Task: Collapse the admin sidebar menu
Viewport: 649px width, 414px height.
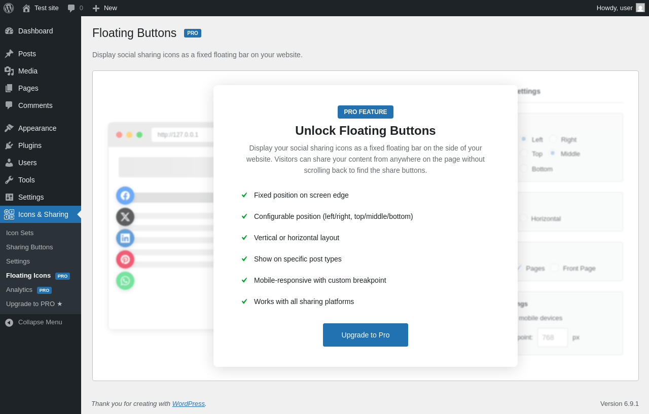Action: point(33,322)
